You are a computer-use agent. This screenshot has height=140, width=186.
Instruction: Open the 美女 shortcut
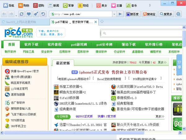[102, 6]
